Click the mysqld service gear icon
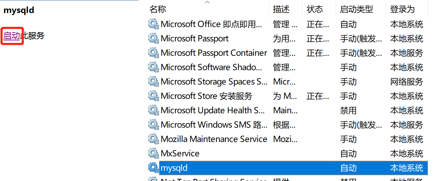Viewport: 442px width, 181px height. click(153, 168)
